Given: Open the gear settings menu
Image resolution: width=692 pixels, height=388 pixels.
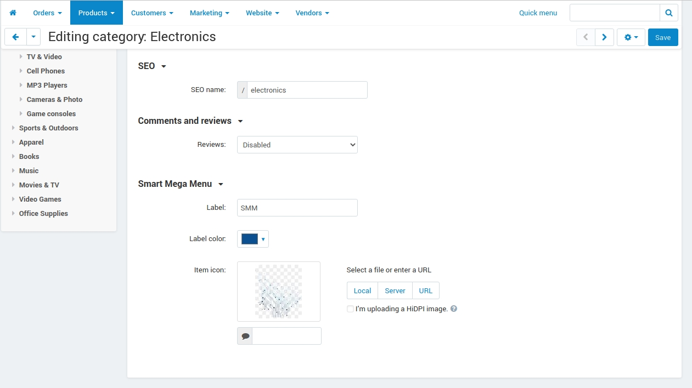Looking at the screenshot, I should coord(631,37).
